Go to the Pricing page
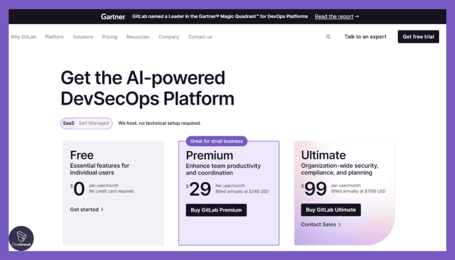455x260 pixels. point(110,37)
